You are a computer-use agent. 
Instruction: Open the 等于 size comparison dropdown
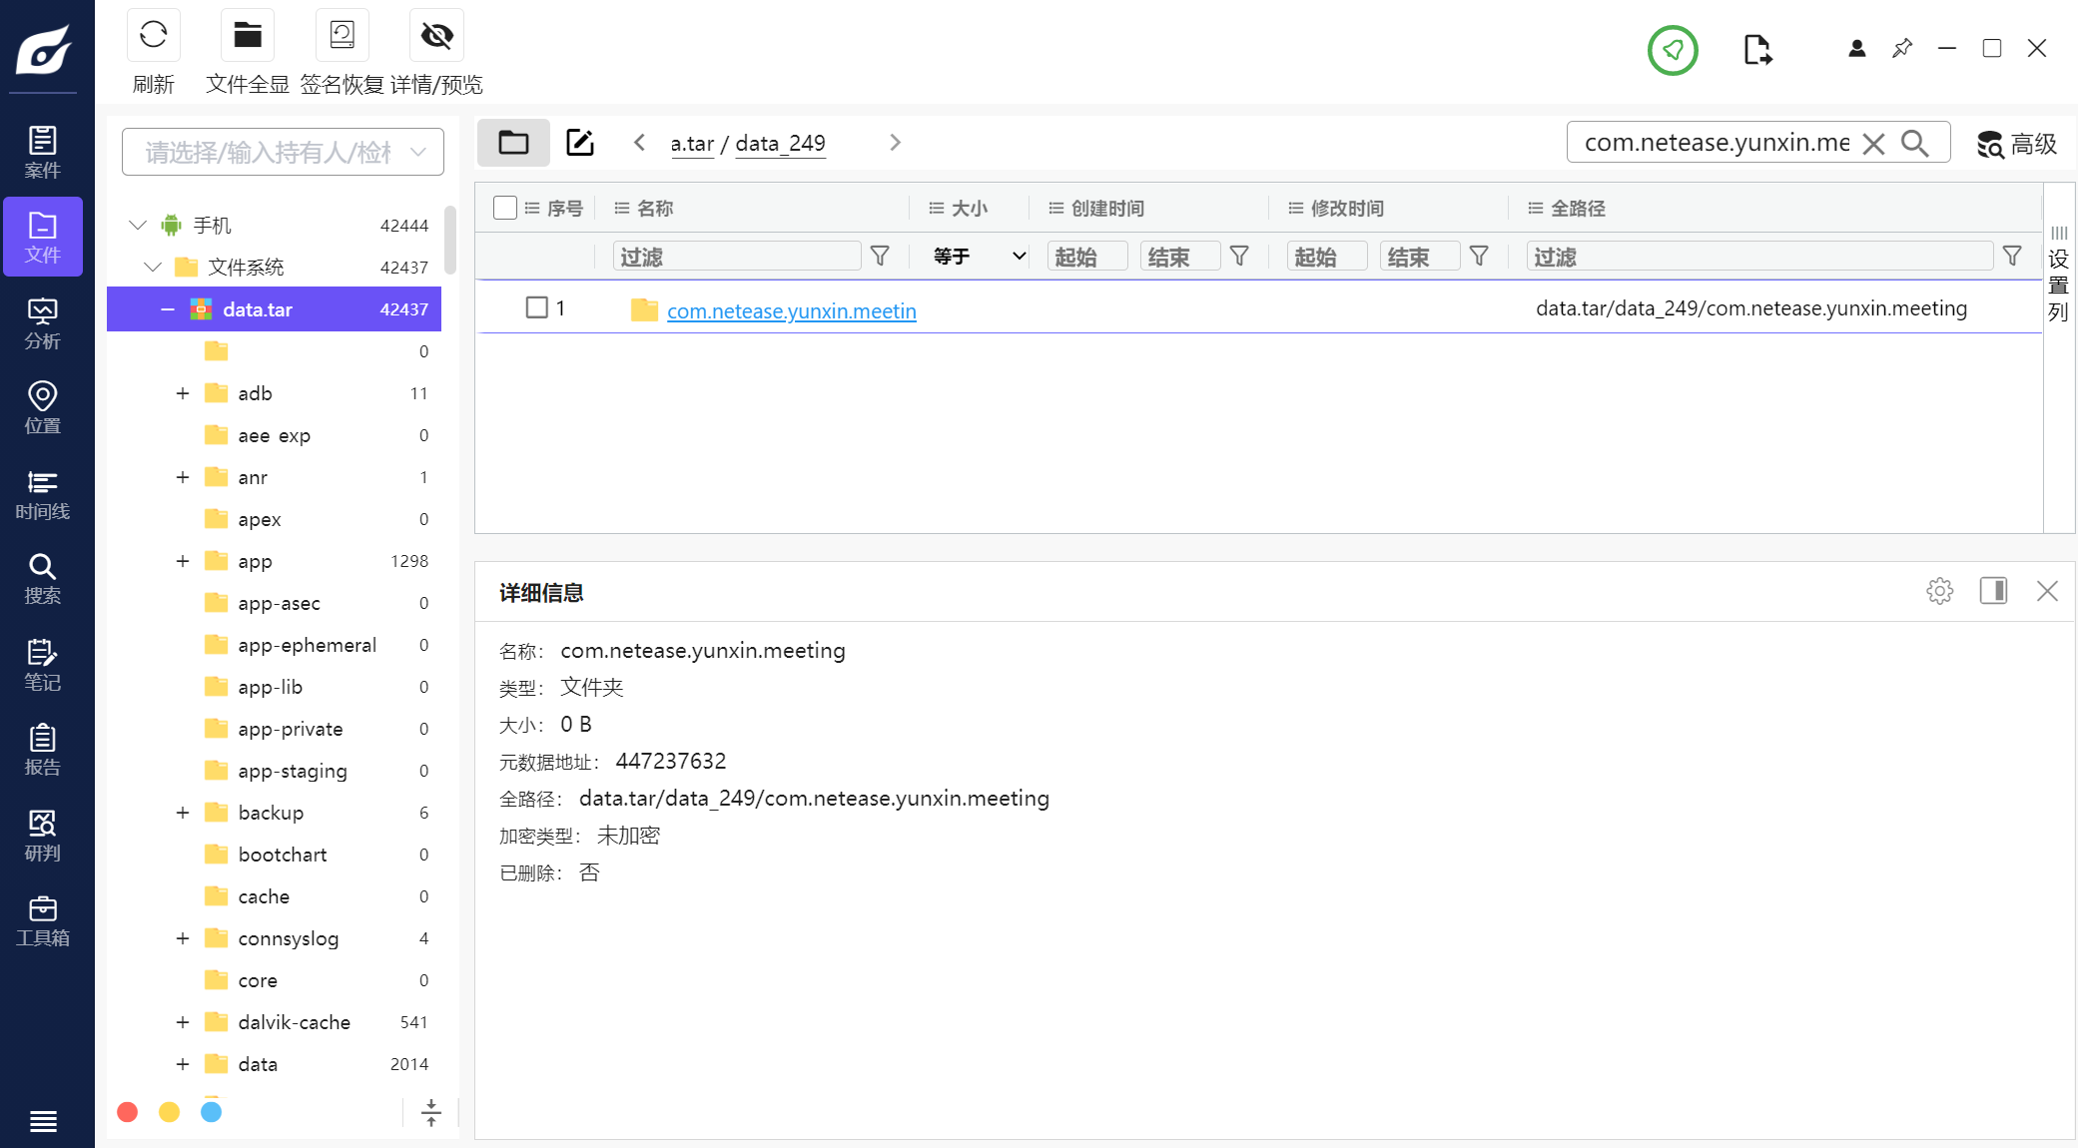[978, 257]
